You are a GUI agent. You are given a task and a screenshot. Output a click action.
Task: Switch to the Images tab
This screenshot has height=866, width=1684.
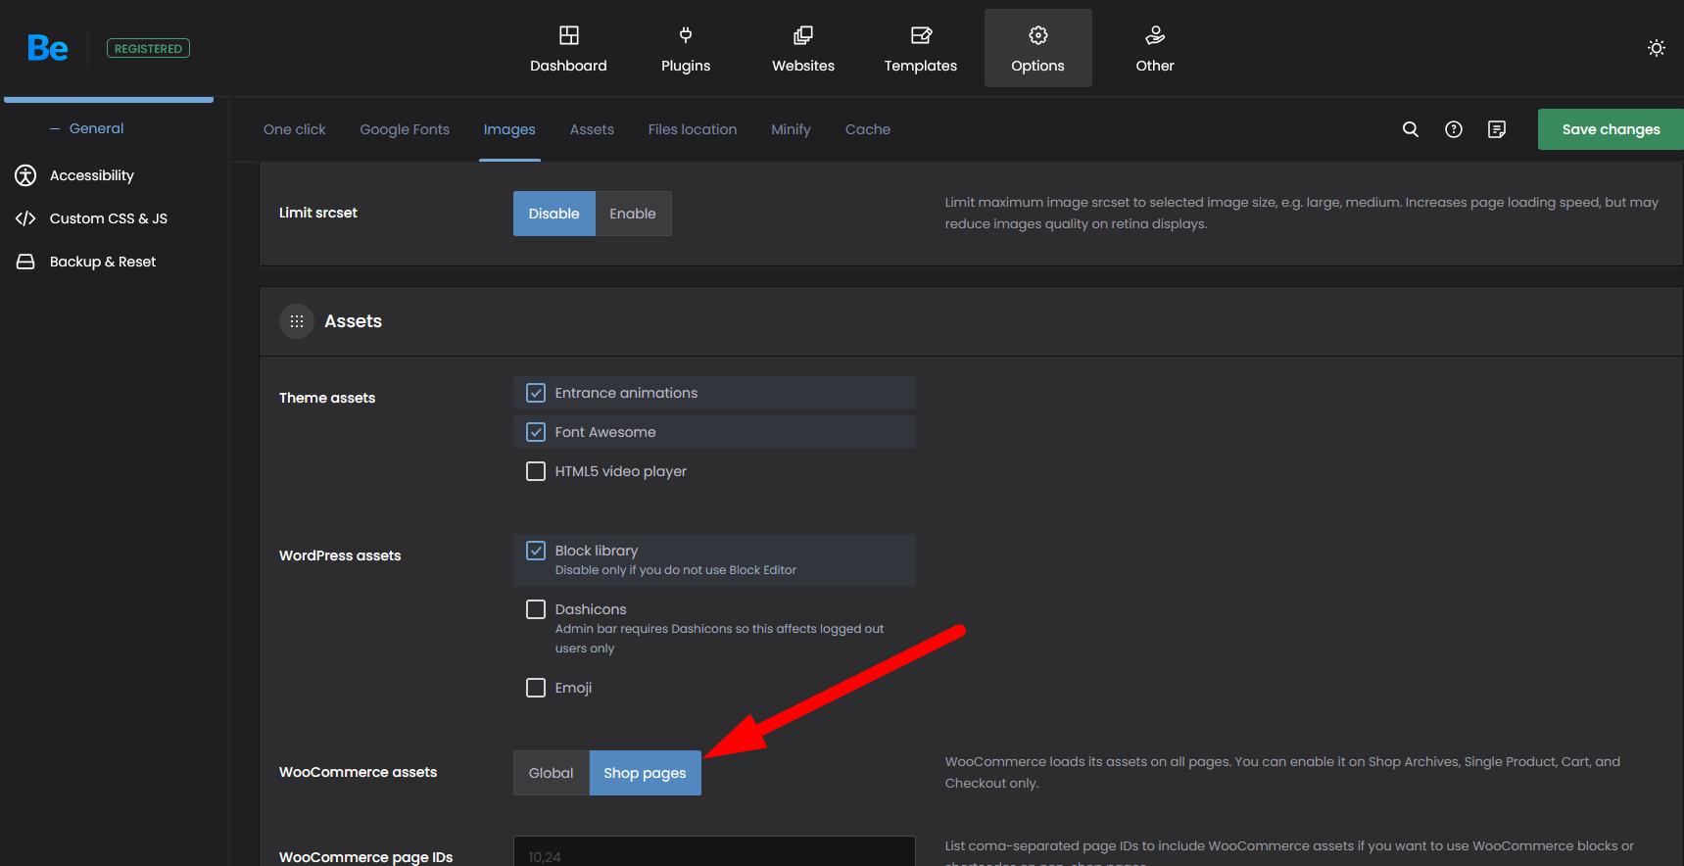point(509,129)
